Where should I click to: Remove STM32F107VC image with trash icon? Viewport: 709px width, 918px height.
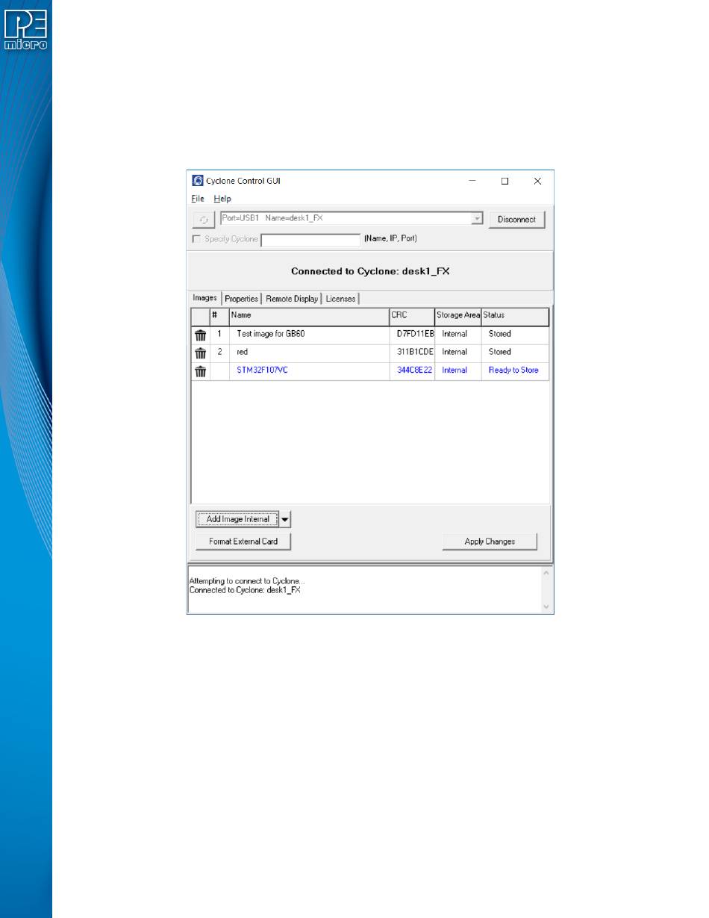coord(201,371)
